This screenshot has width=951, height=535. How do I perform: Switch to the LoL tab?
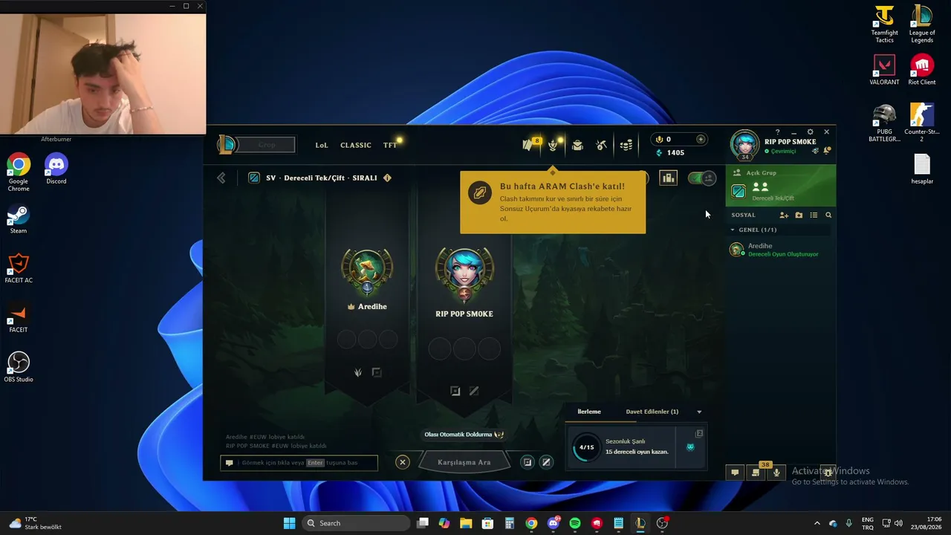(322, 145)
